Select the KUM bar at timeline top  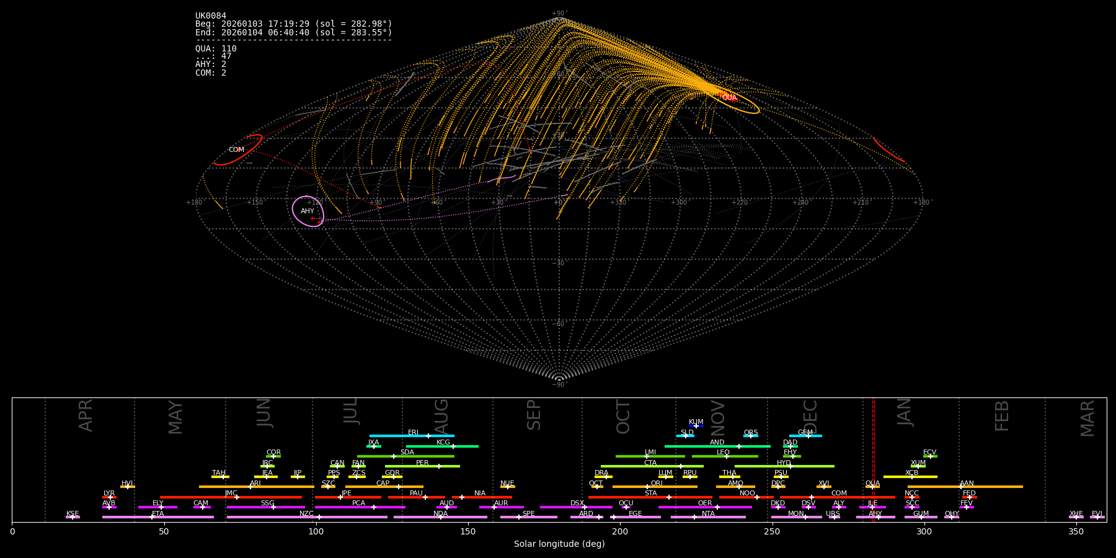[x=696, y=426]
